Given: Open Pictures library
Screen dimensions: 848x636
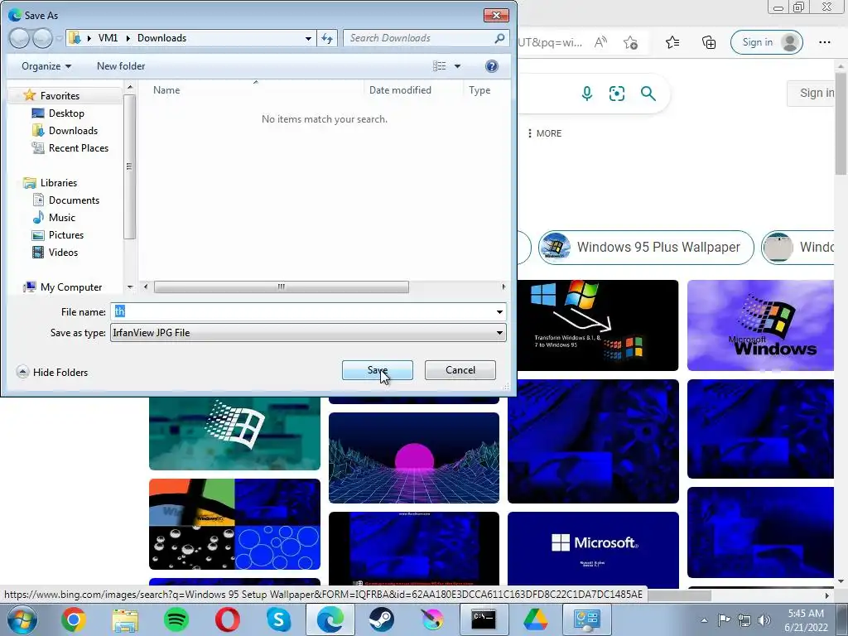Looking at the screenshot, I should 66,234.
